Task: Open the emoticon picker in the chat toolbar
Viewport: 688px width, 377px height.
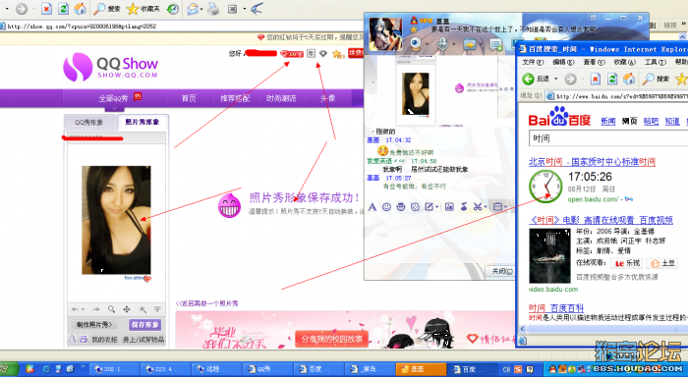Action: (386, 206)
